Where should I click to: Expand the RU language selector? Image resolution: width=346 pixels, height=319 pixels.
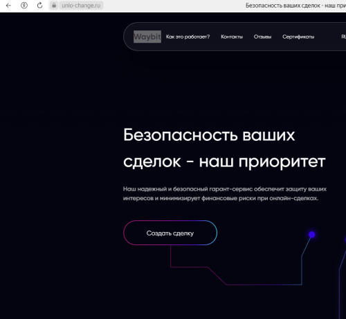point(344,37)
